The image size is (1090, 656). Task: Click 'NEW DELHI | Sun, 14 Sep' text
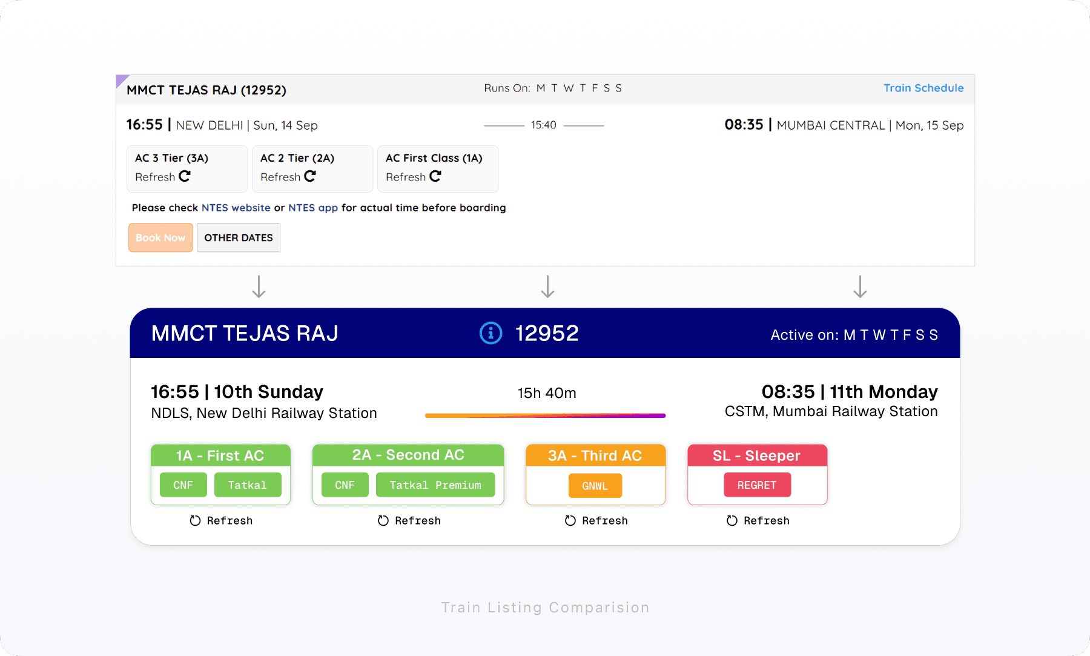246,125
